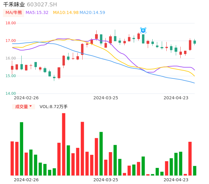Toggle the MA5 line legend
Screen dimensions: 209x184
pos(37,13)
